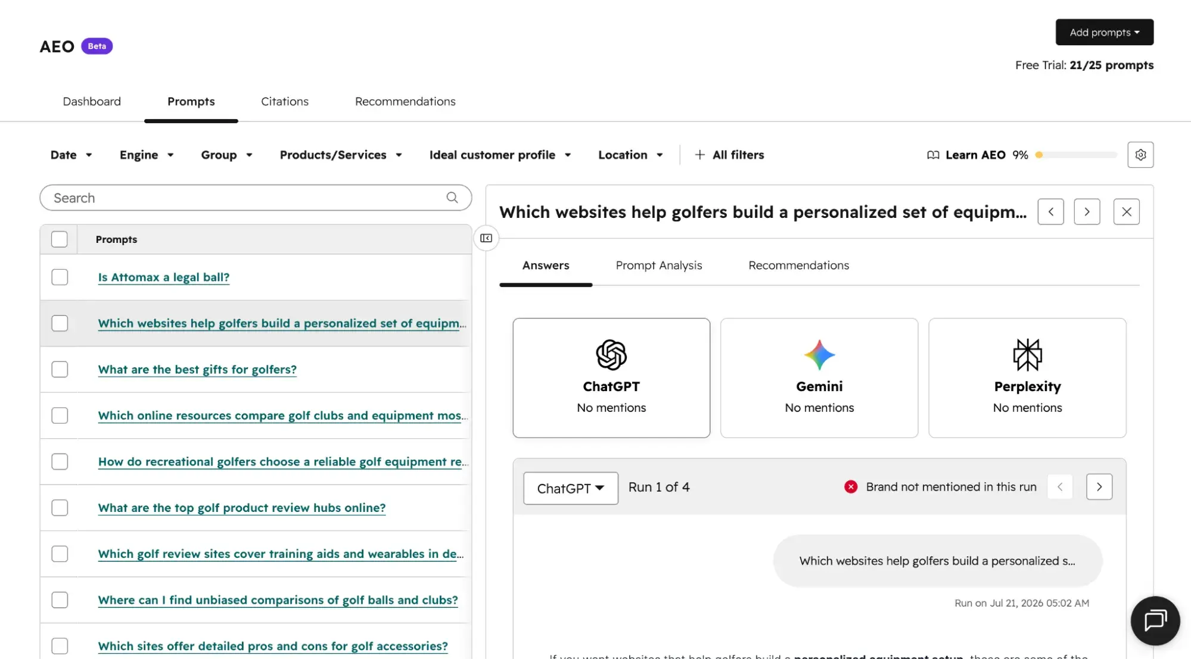Select the ChatGPT No mentions card

coord(611,378)
